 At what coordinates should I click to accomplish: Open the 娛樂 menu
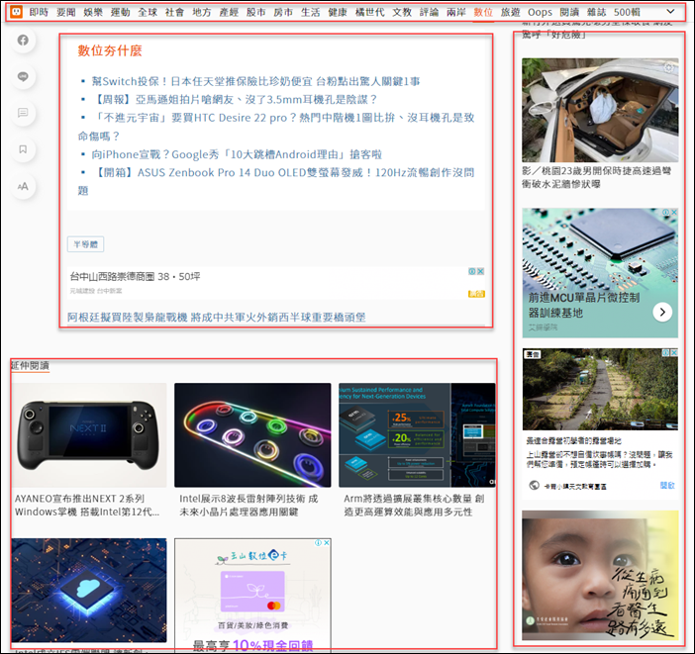(93, 12)
